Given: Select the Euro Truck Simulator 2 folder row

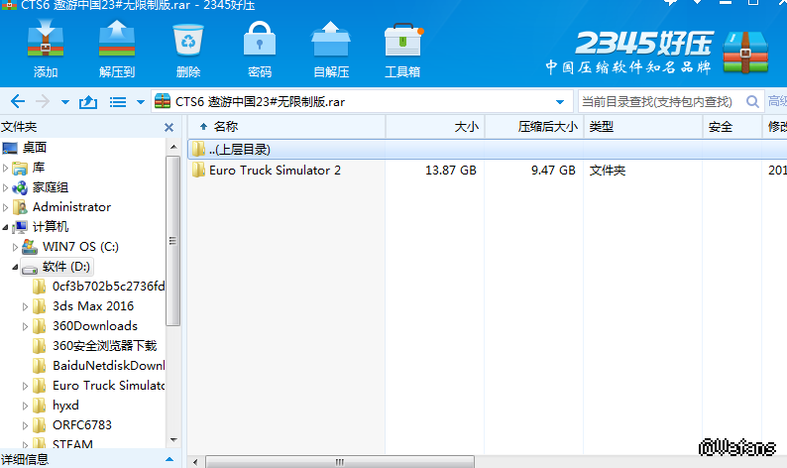Looking at the screenshot, I should click(488, 171).
